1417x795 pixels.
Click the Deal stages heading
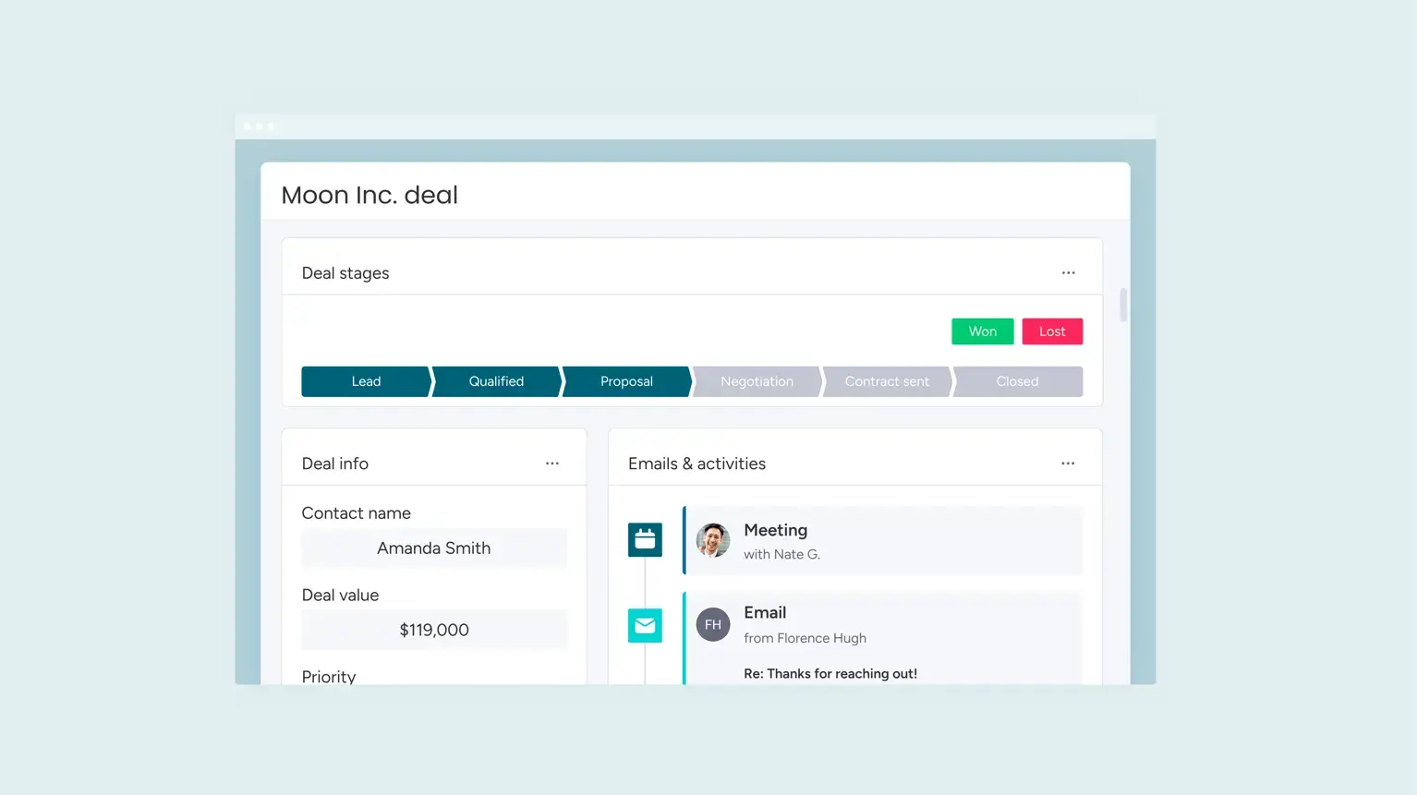coord(345,273)
